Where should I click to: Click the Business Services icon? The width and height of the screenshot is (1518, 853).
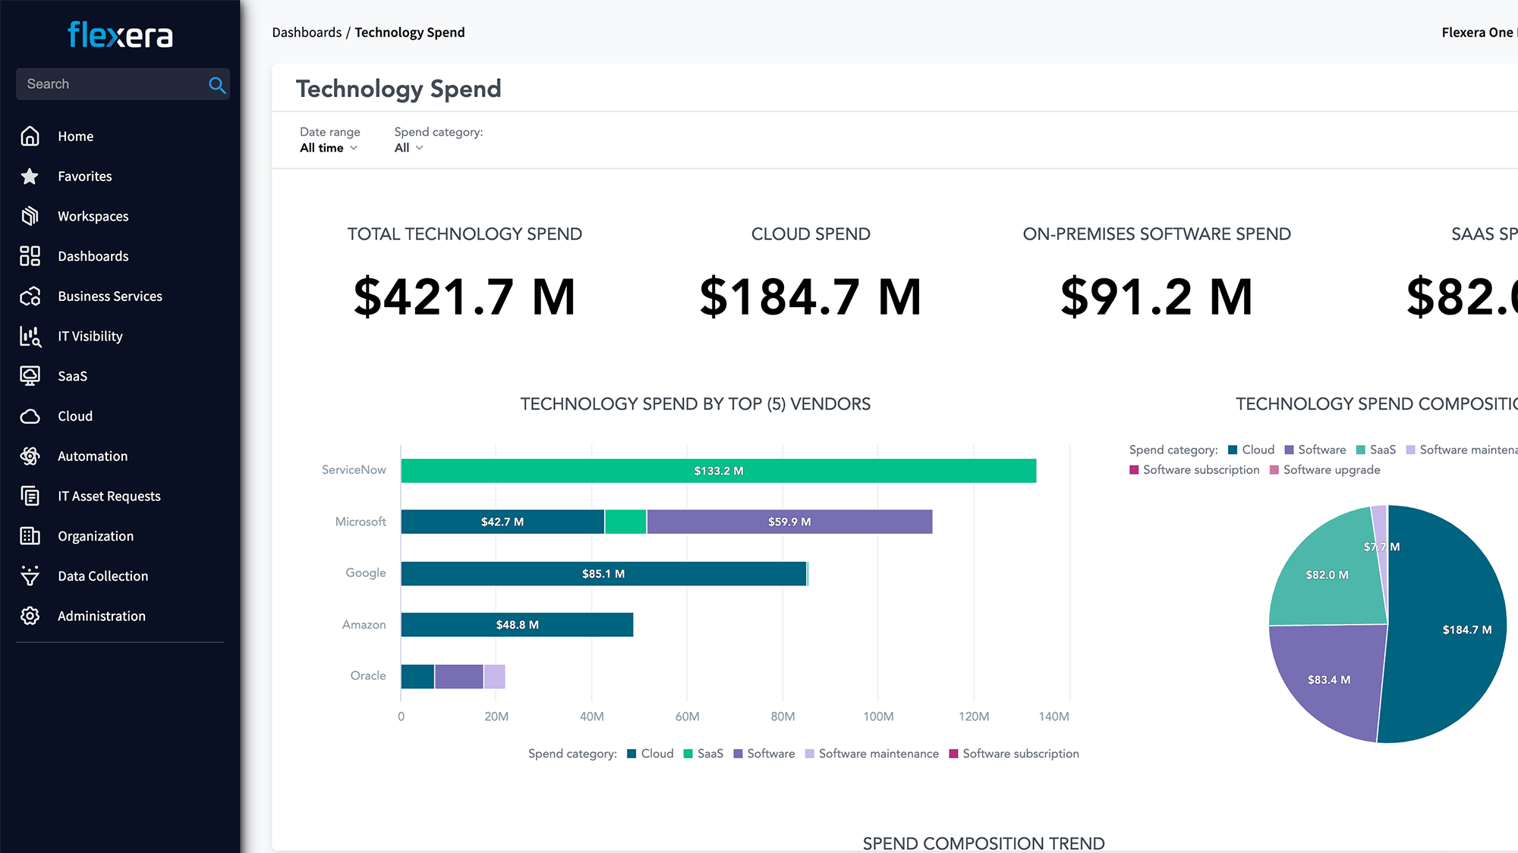30,296
